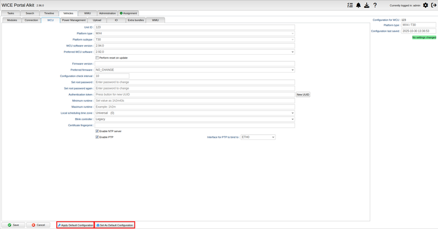Click the logout icon
The width and height of the screenshot is (438, 229).
tap(434, 5)
